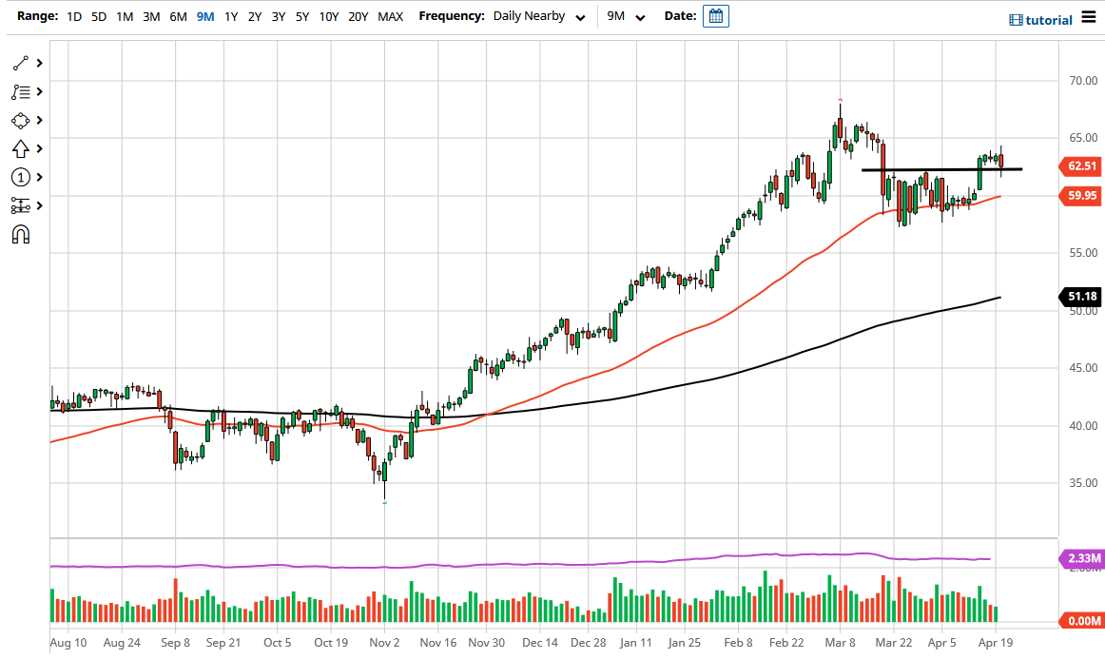Select the trend line drawing tool
1105x659 pixels.
[x=19, y=63]
